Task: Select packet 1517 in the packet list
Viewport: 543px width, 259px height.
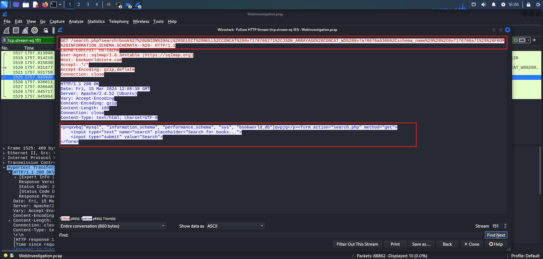Action: click(28, 53)
